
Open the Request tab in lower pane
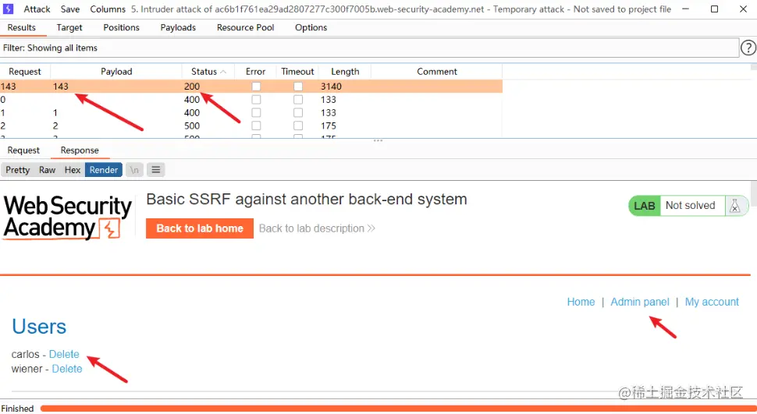click(x=23, y=150)
